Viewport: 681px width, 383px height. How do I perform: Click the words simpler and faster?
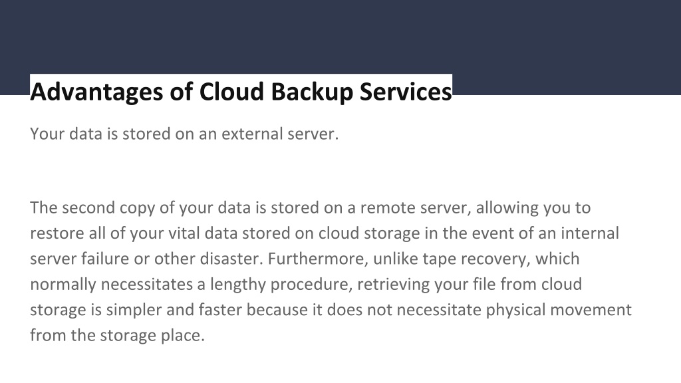[174, 310]
